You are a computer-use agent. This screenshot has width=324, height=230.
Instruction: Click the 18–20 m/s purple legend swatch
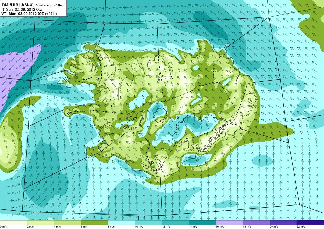pos(256,223)
